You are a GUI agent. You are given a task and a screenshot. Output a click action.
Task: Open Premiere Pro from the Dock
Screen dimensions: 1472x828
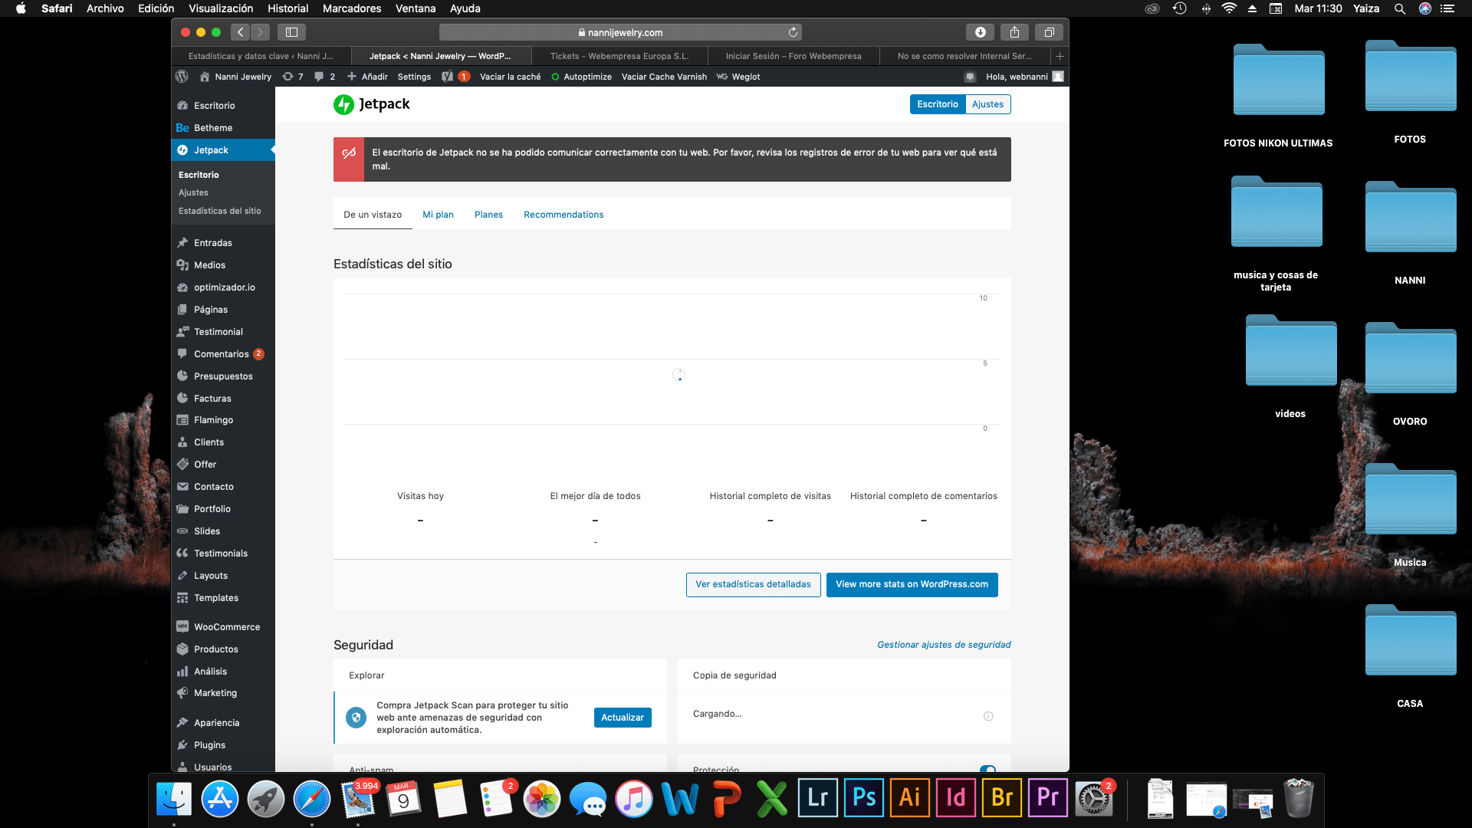coord(1048,798)
